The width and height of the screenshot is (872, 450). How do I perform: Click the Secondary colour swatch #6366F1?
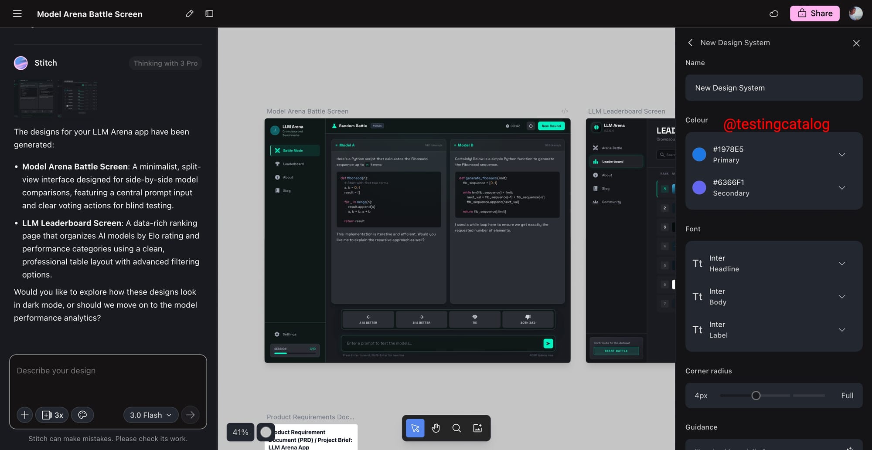pos(699,188)
